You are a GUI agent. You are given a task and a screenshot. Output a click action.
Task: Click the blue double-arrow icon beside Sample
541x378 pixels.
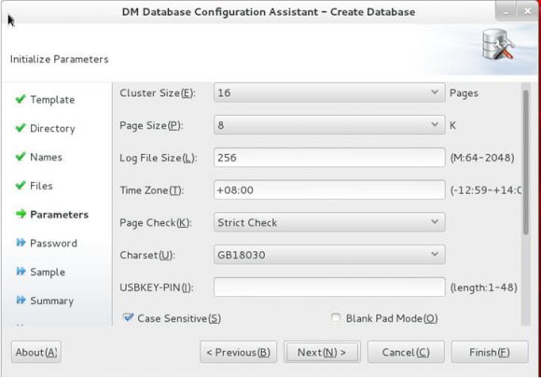[x=21, y=272]
